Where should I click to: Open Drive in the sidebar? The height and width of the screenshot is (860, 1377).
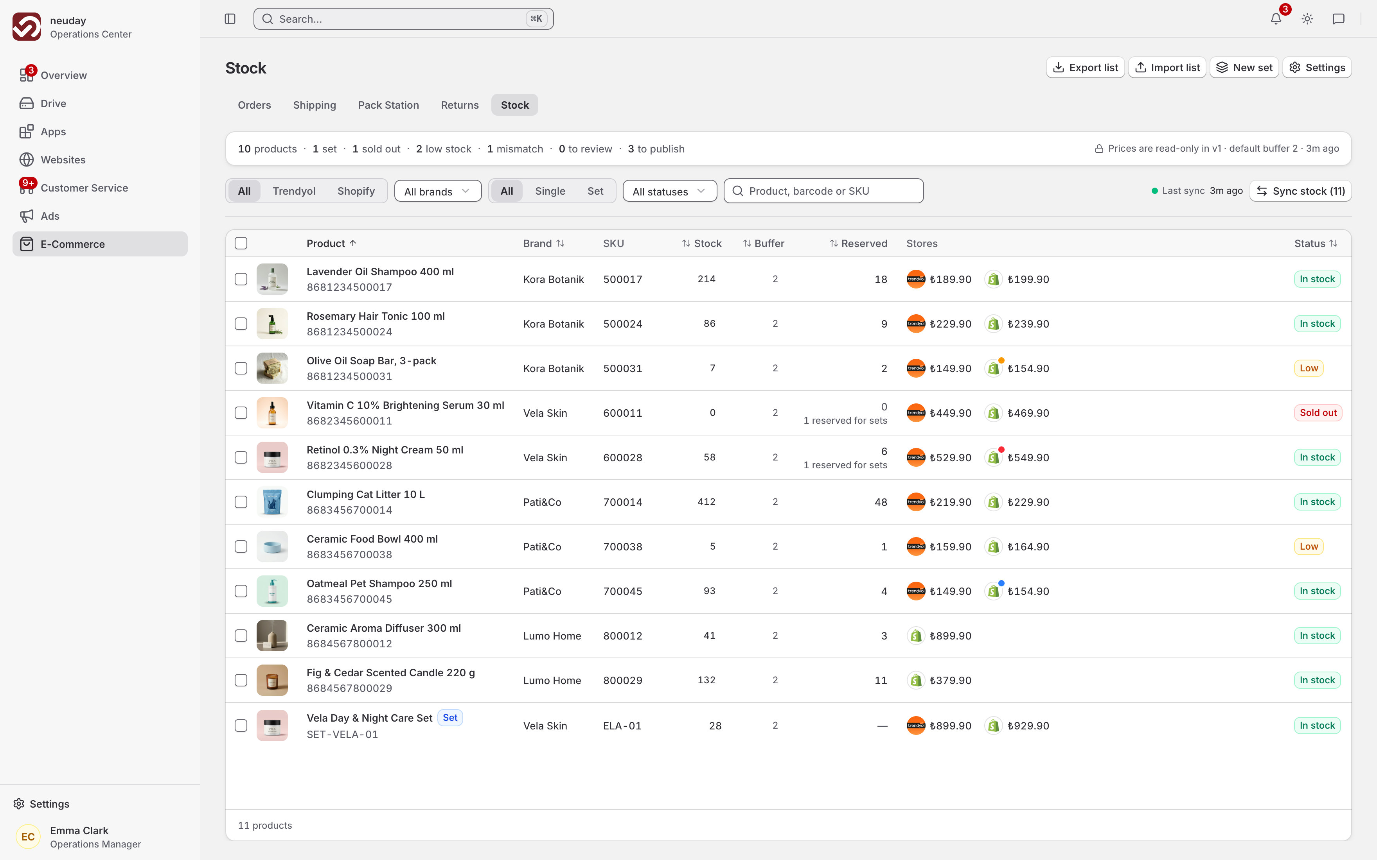100,103
